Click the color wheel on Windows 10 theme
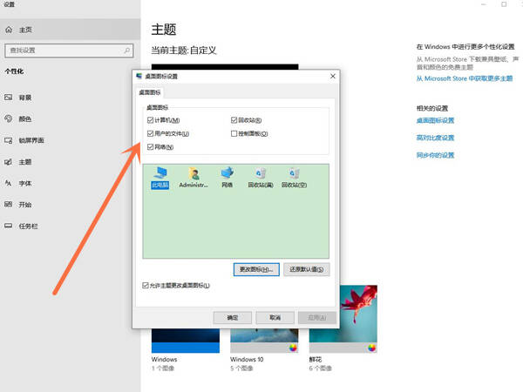Screen dimensions: 523x392 (293, 348)
